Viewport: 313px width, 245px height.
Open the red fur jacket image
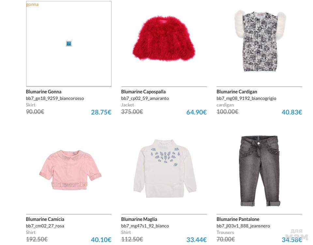click(x=164, y=39)
